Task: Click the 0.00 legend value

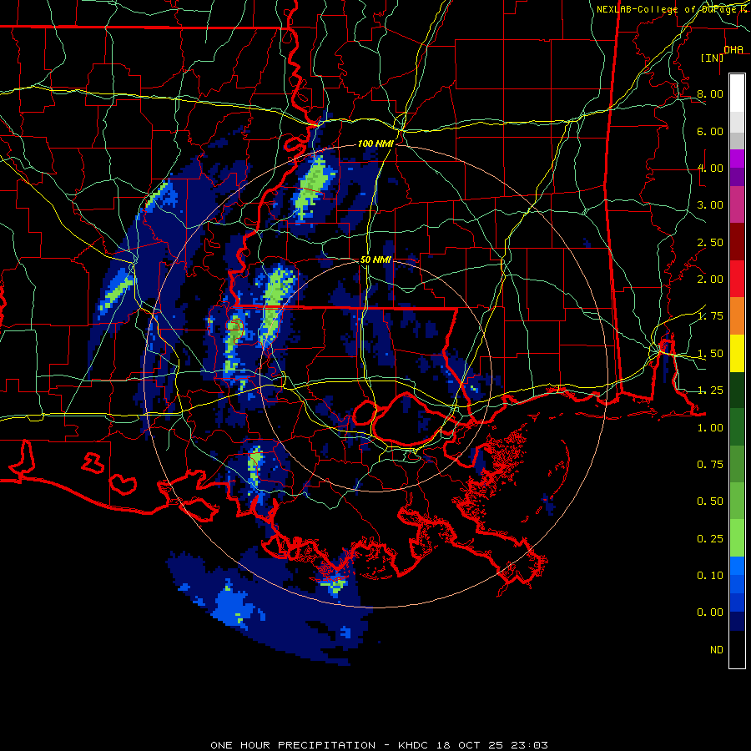Action: tap(710, 612)
